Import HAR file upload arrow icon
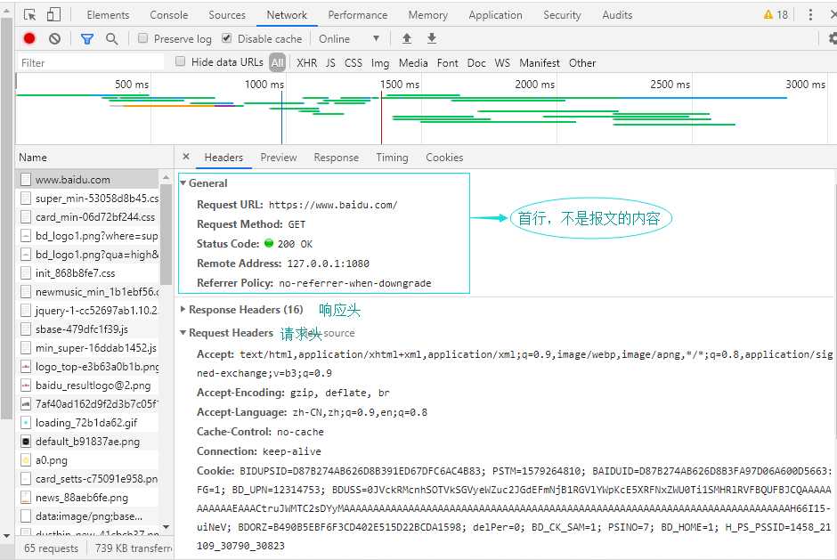 pyautogui.click(x=407, y=38)
